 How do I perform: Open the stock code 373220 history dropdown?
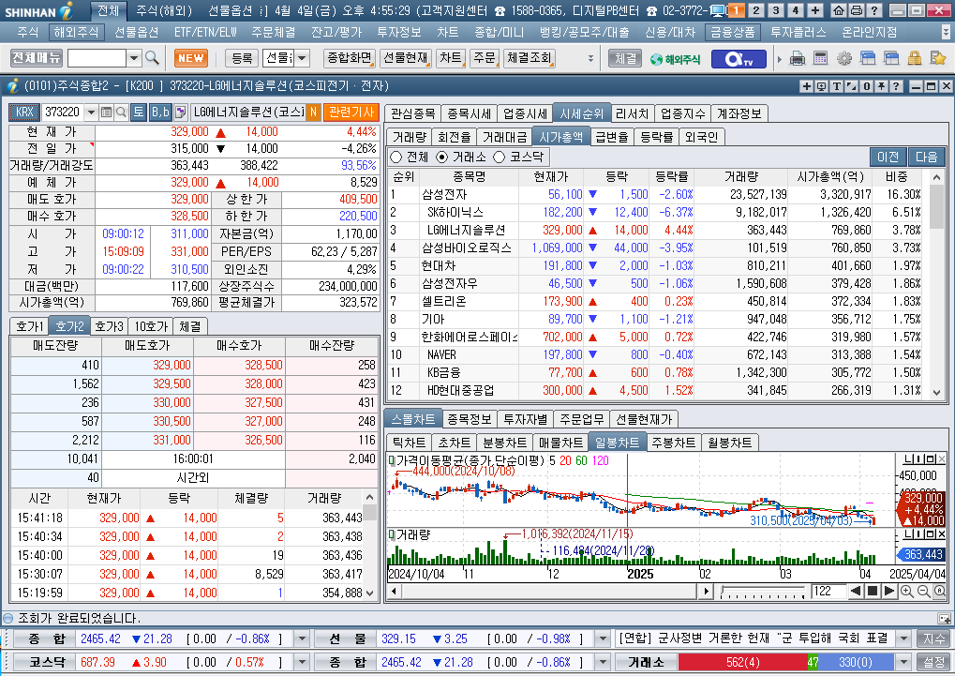[91, 113]
